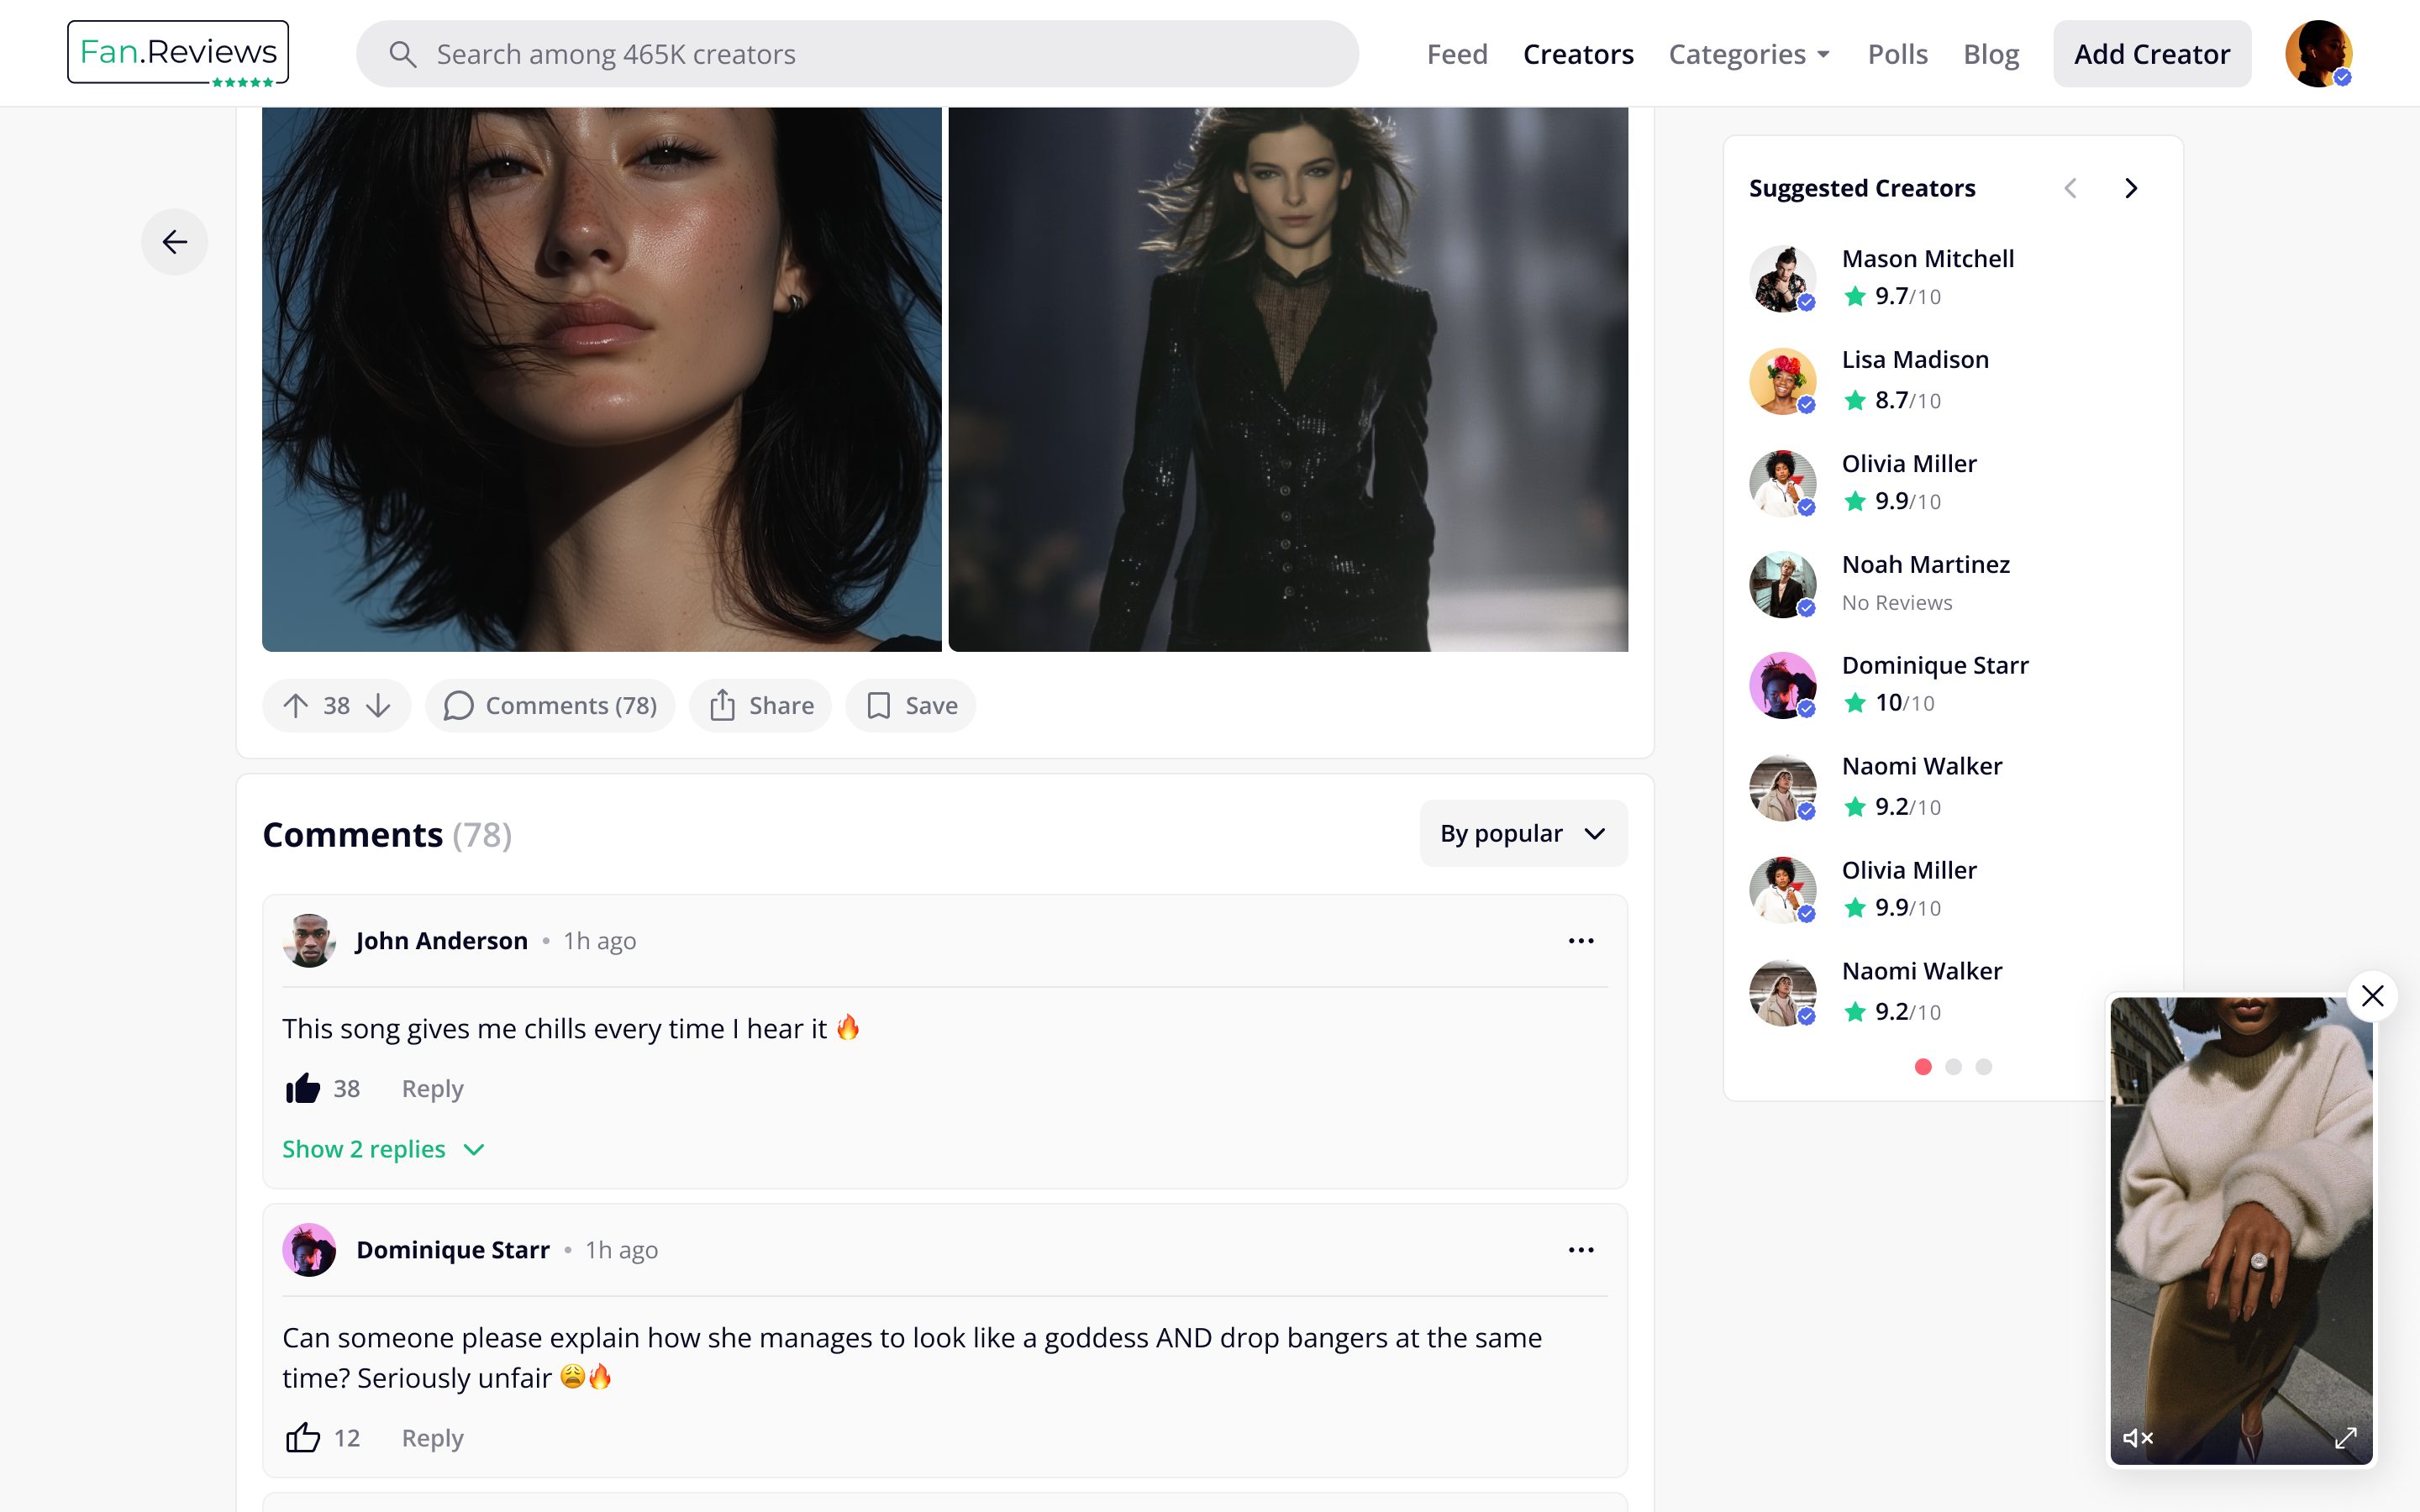Open the Categories dropdown

click(1748, 54)
